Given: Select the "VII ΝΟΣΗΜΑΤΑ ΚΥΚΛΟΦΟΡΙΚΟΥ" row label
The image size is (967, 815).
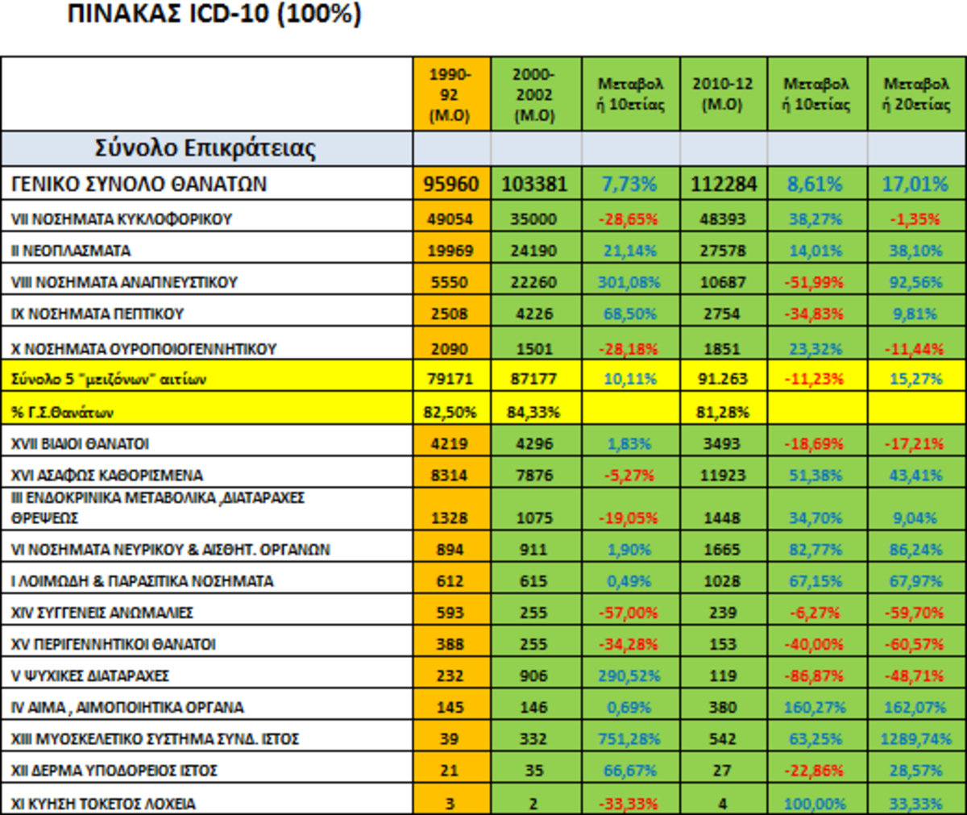Looking at the screenshot, I should click(x=122, y=219).
